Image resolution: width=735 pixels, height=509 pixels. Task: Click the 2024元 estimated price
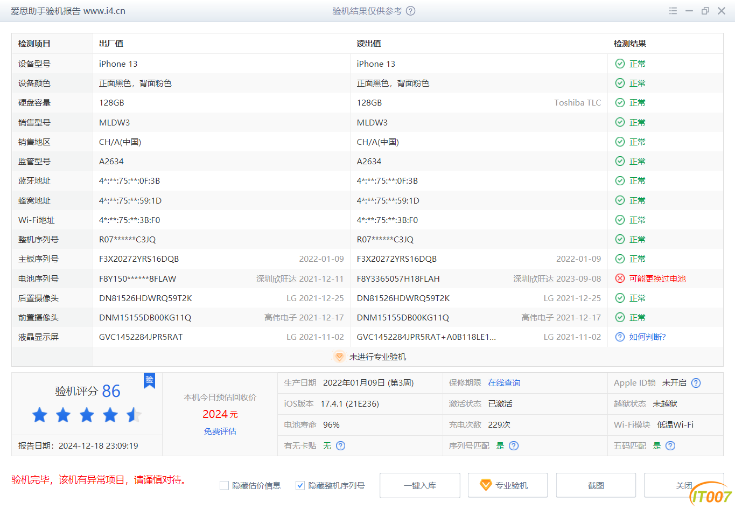pyautogui.click(x=220, y=414)
